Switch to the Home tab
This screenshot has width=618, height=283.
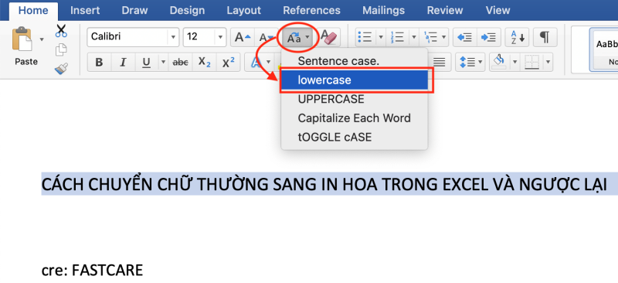(x=33, y=11)
